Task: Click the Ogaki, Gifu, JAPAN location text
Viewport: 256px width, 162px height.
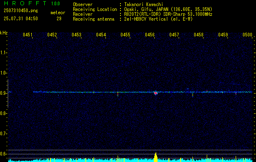Action: (168, 9)
